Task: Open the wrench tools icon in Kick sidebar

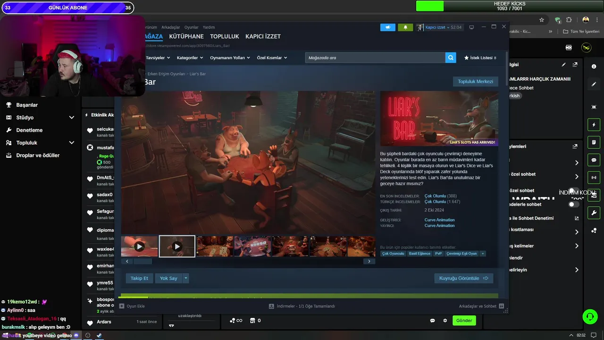Action: pyautogui.click(x=594, y=212)
